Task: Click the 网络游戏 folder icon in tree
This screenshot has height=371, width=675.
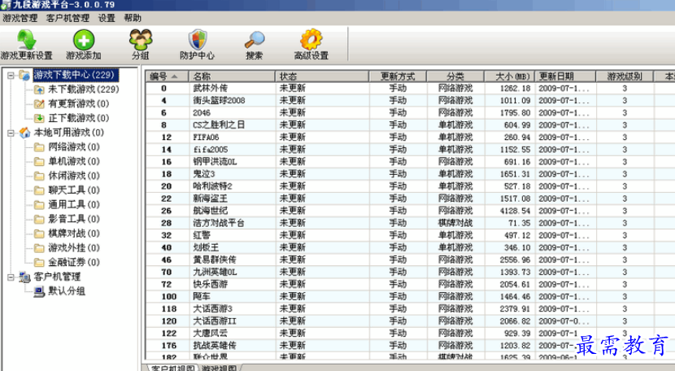Action: click(x=39, y=147)
